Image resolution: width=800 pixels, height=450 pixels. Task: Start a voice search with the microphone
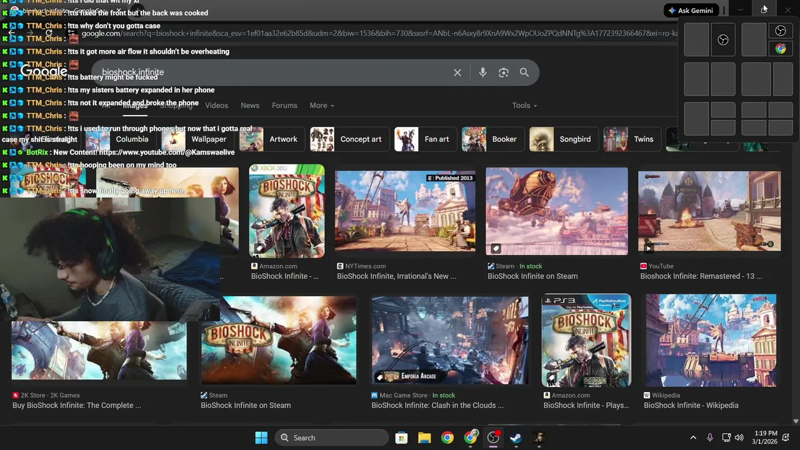coord(482,72)
